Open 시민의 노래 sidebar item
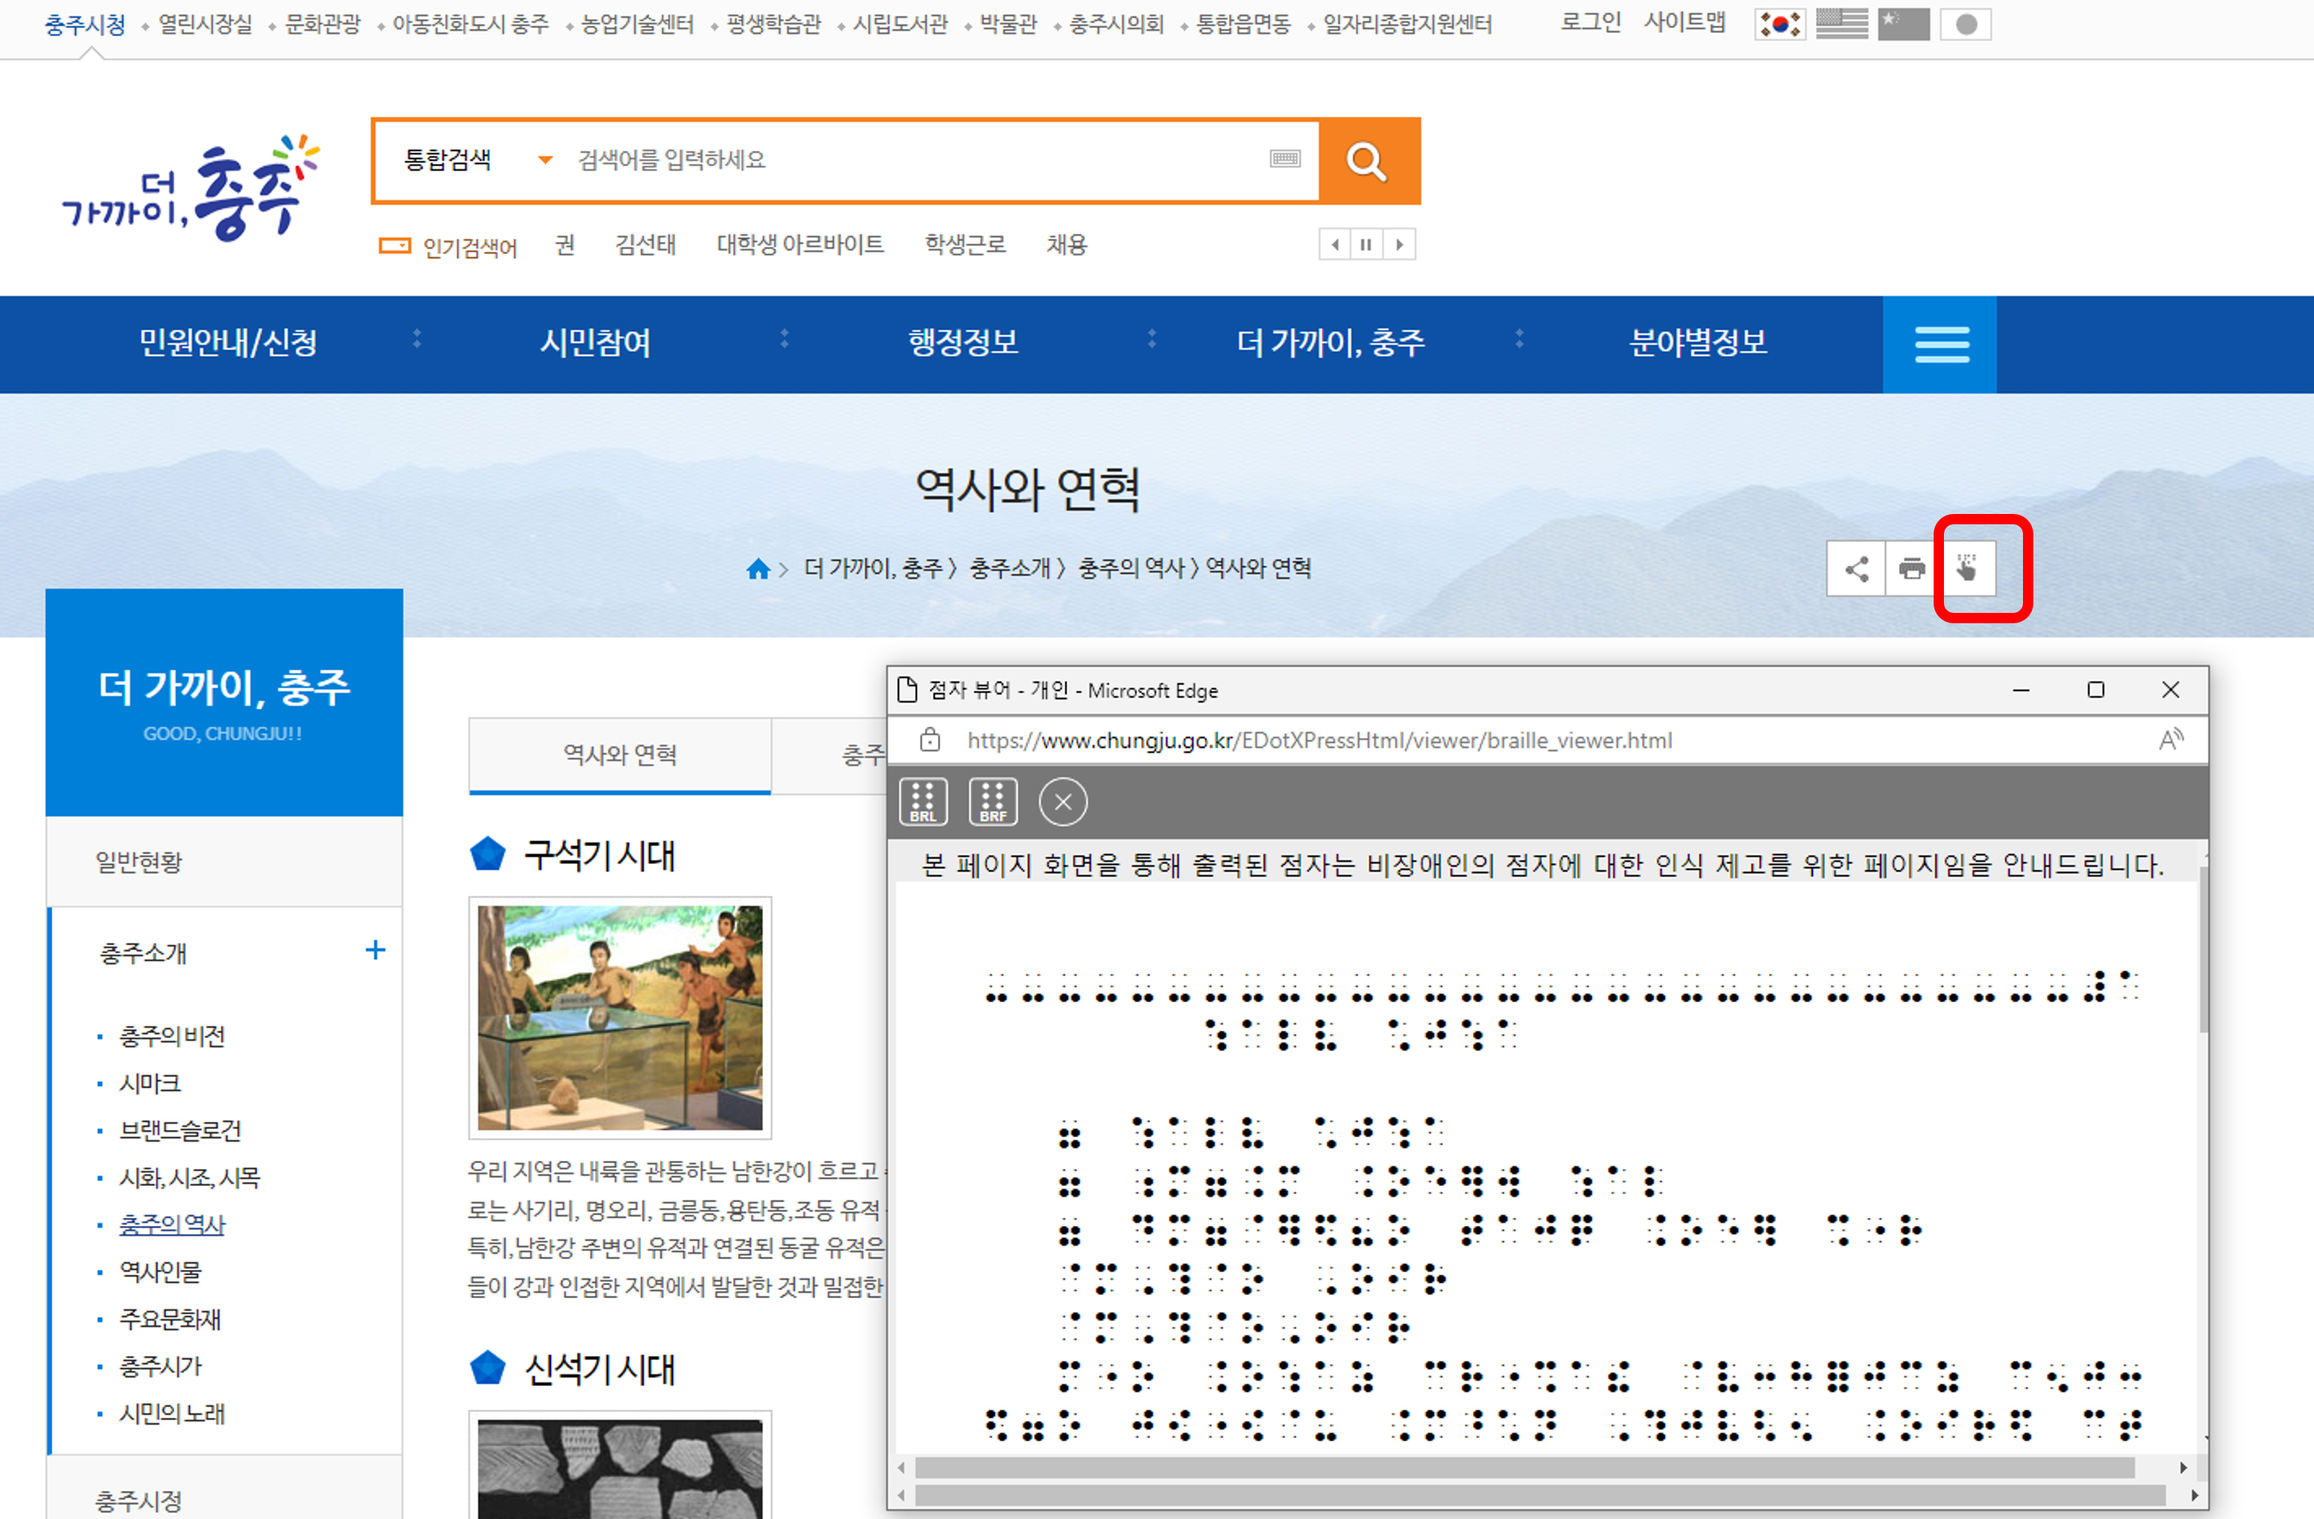The height and width of the screenshot is (1519, 2314). coord(172,1414)
